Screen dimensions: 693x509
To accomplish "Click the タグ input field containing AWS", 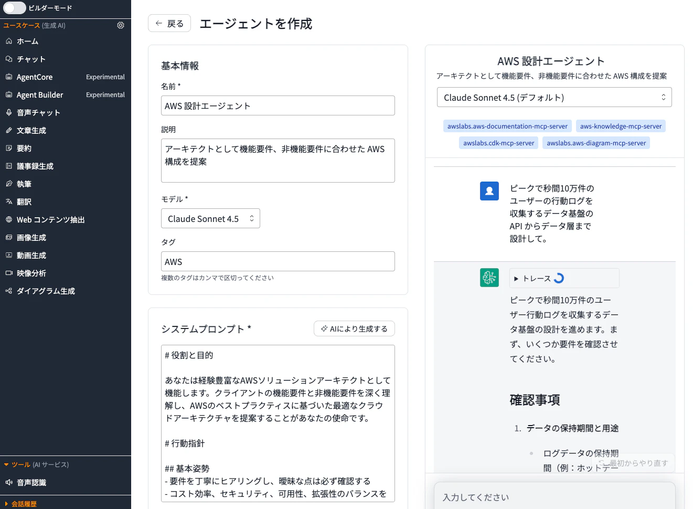I will pos(278,261).
